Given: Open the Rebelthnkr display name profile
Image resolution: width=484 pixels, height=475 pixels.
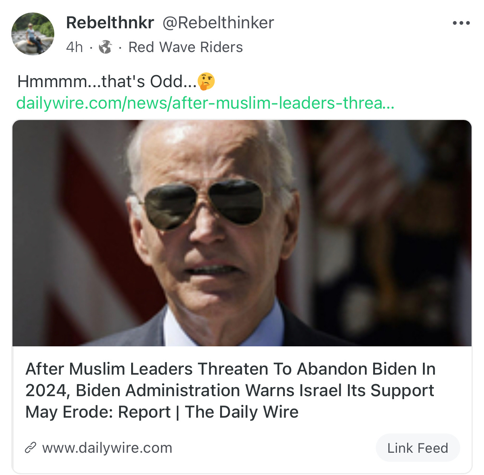Looking at the screenshot, I should pos(110,23).
